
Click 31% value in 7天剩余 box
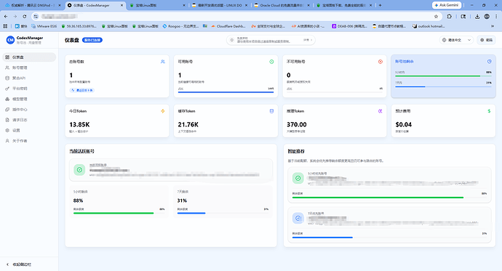(x=182, y=201)
